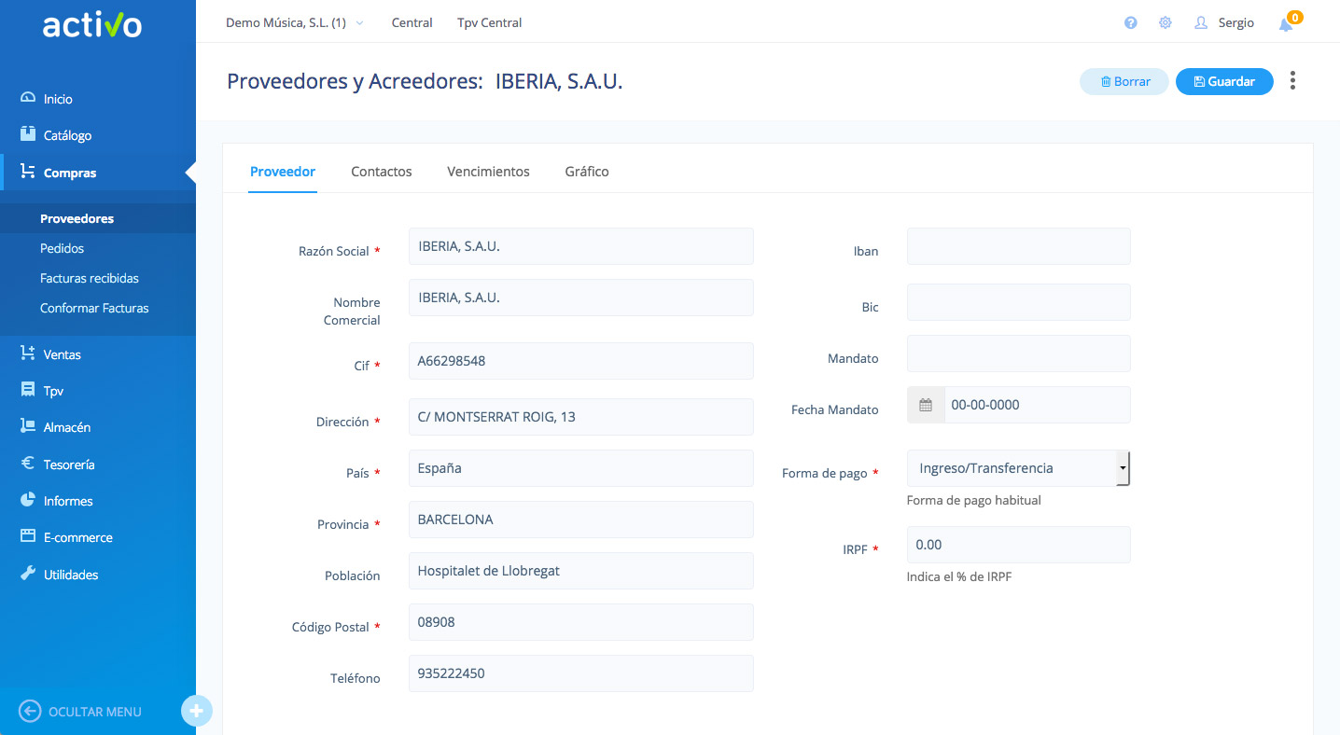Open Conformar Facturas in the sidebar
The image size is (1340, 735).
(94, 308)
